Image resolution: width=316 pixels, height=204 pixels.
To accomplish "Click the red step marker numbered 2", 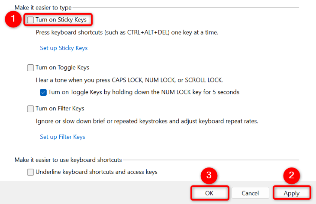I will click(x=291, y=176).
